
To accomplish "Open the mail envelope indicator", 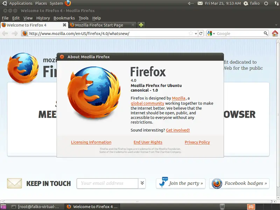I will point(200,3).
